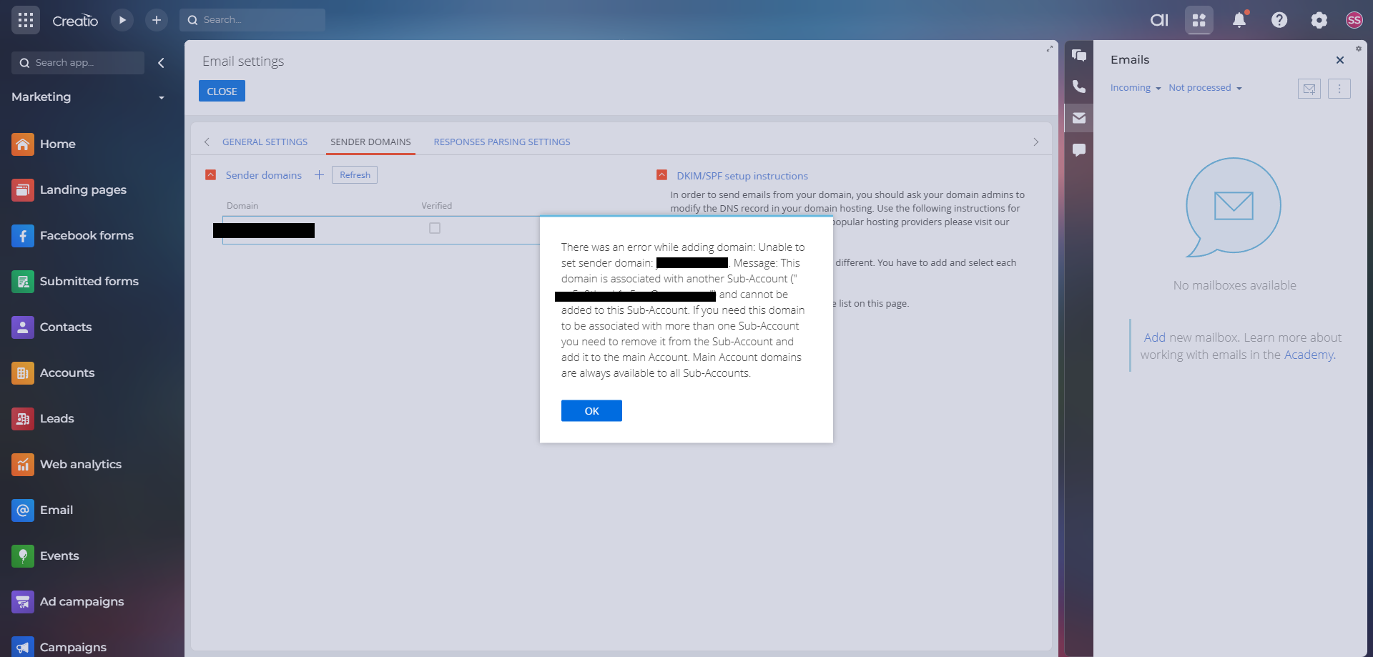
Task: Collapse DKIM/SPF setup instructions group
Action: point(661,175)
